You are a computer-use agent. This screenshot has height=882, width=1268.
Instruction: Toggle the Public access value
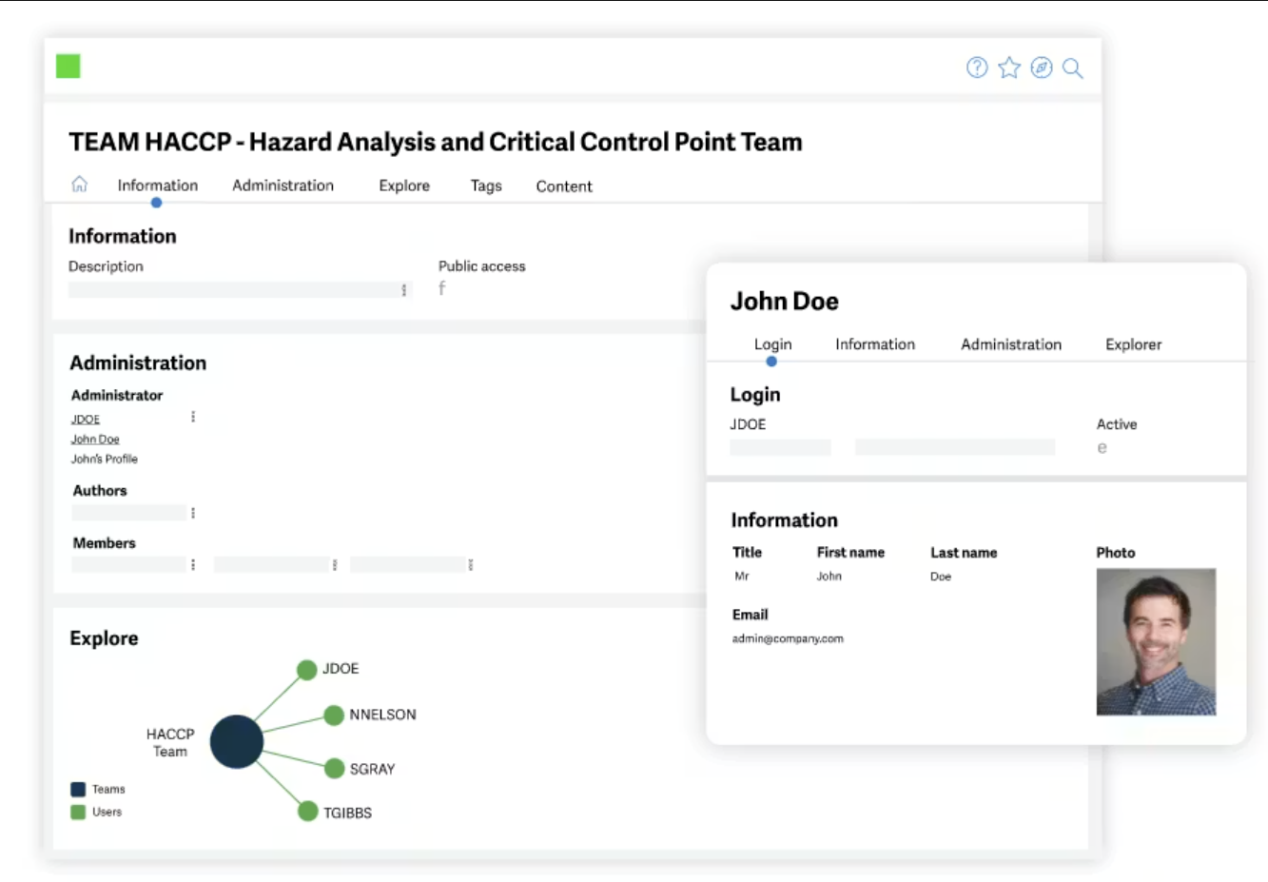tap(441, 288)
